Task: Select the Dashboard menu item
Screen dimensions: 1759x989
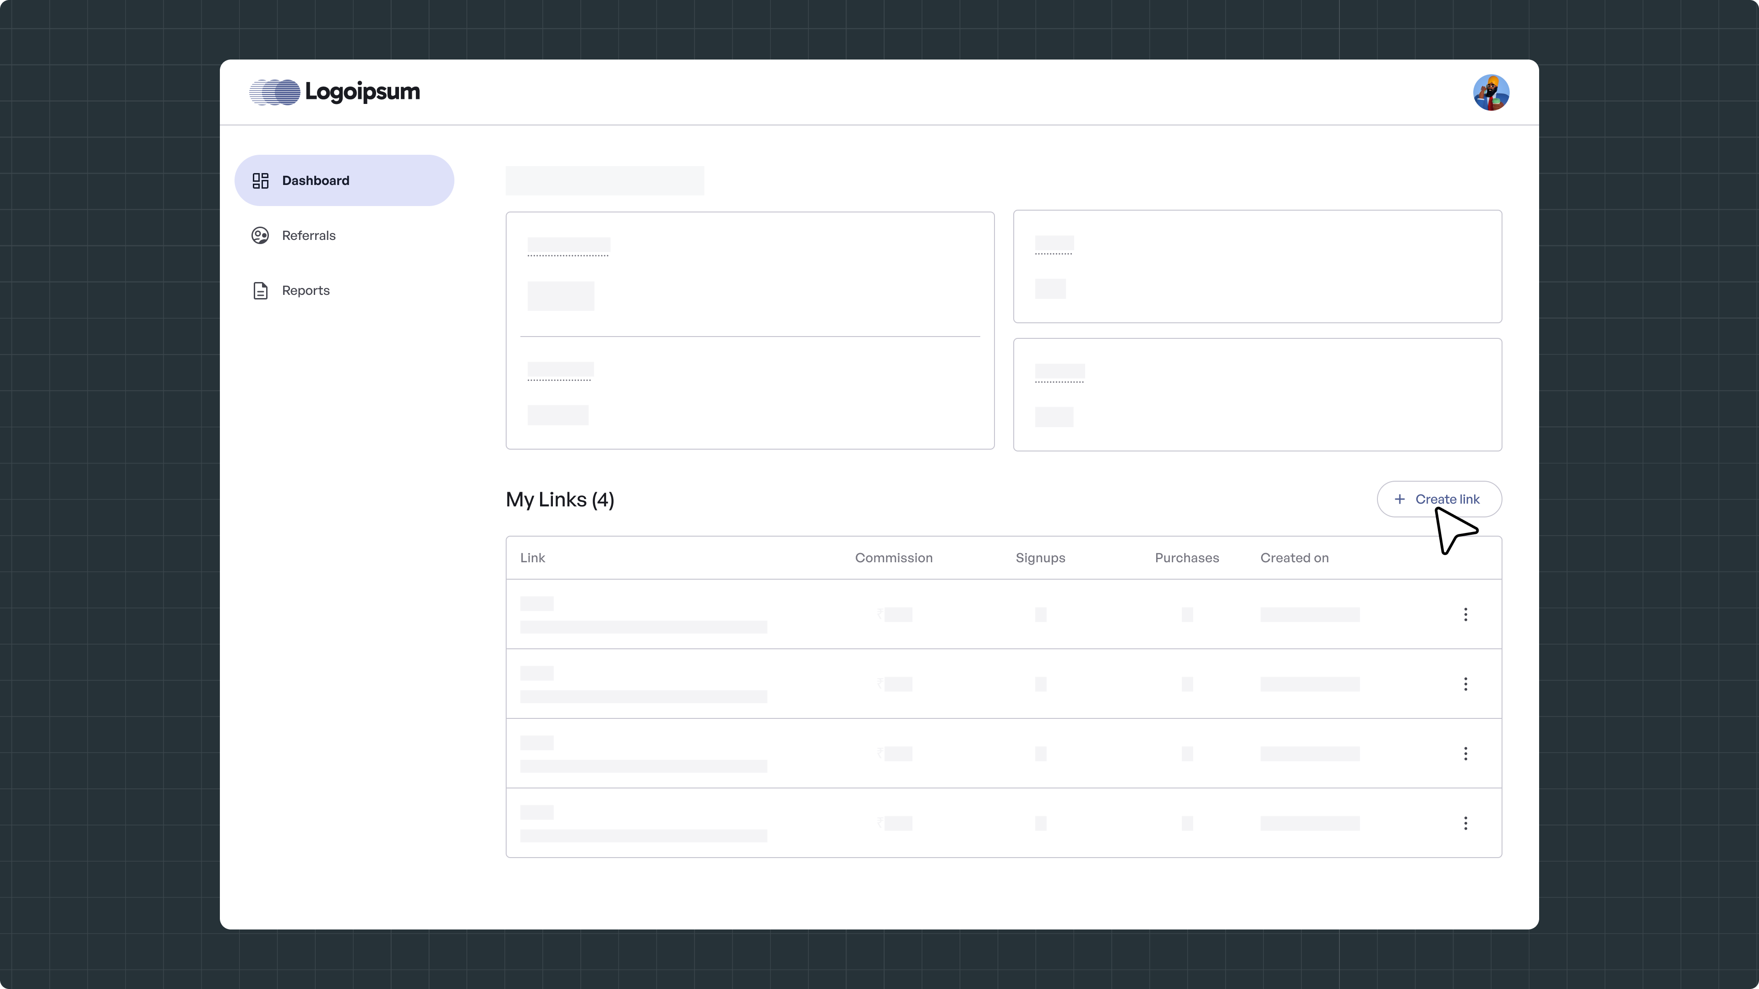Action: 316,180
